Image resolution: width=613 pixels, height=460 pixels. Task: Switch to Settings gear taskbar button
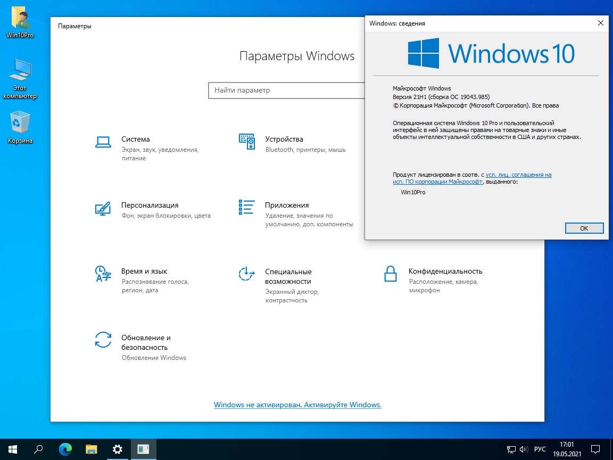tap(117, 449)
